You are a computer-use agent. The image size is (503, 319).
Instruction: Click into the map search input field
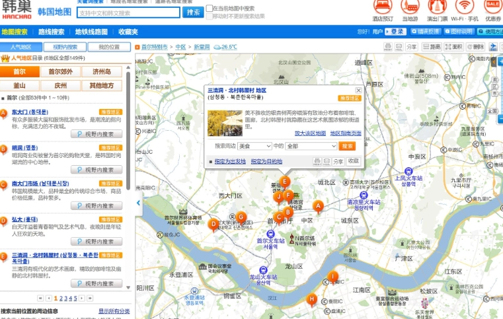(x=128, y=13)
